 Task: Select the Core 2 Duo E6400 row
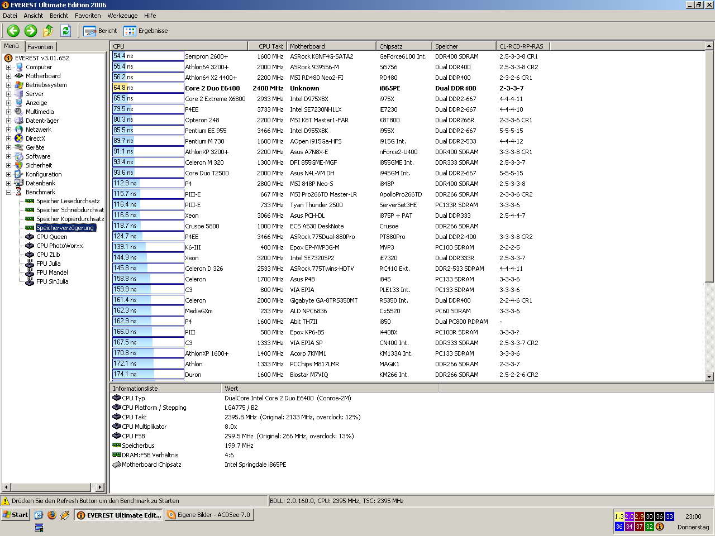click(325, 88)
